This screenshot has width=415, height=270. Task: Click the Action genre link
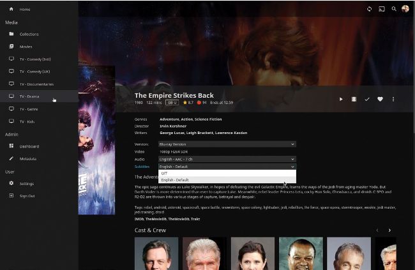(x=187, y=119)
